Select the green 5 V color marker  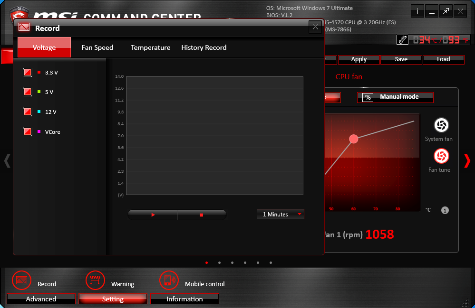(39, 91)
